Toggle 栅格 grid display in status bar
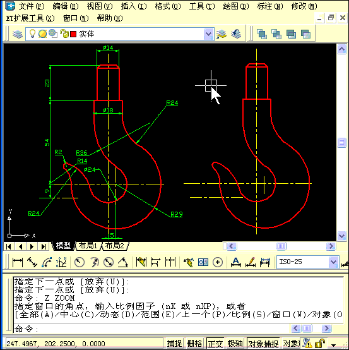Screen dimensions: 349x350 pyautogui.click(x=194, y=344)
